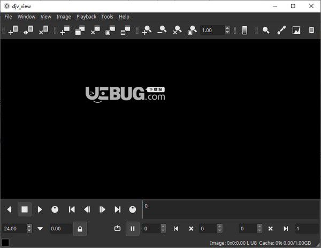Click the loop mode icon
The image size is (321, 248).
pyautogui.click(x=118, y=228)
